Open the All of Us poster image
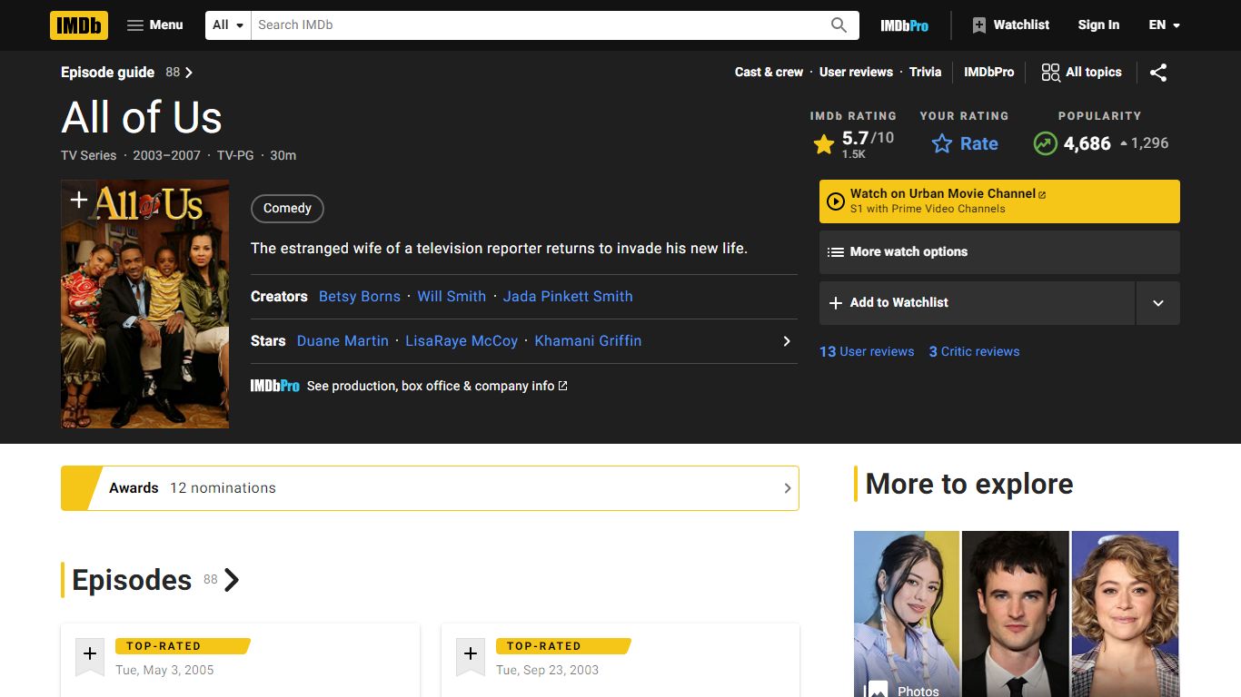This screenshot has width=1241, height=697. 144,304
